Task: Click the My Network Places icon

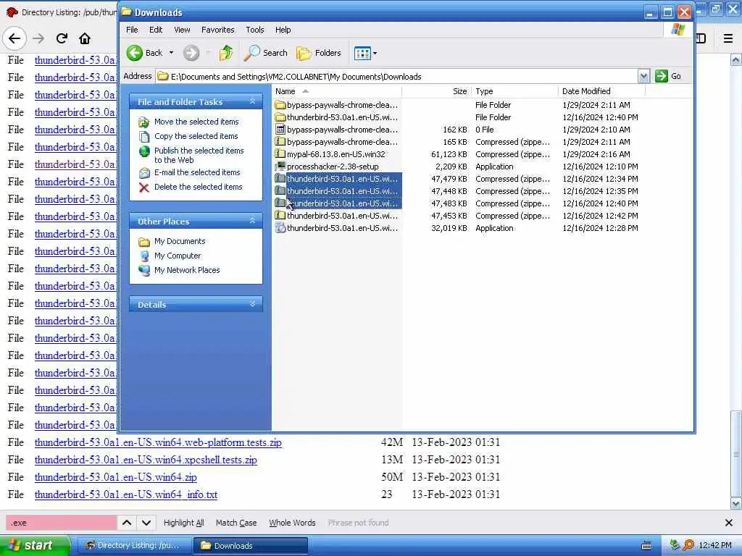Action: 144,271
